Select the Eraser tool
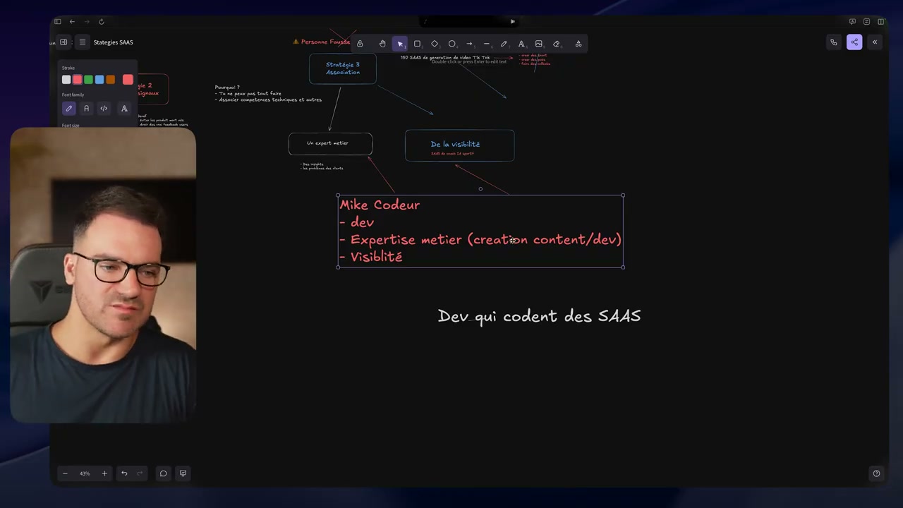Image resolution: width=903 pixels, height=508 pixels. click(556, 44)
